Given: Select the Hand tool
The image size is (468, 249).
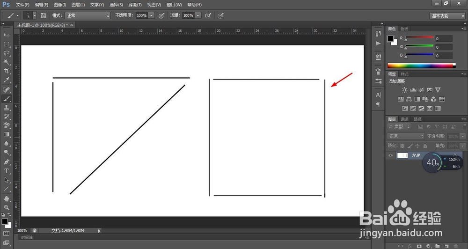Looking at the screenshot, I should (6, 198).
